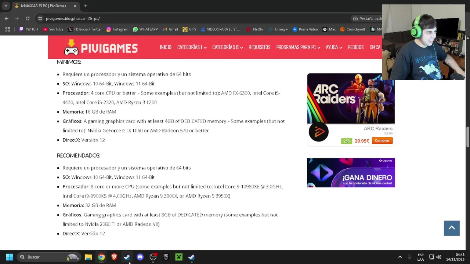This screenshot has width=470, height=264.
Task: Open the Prime Video bookmark
Action: click(x=305, y=29)
